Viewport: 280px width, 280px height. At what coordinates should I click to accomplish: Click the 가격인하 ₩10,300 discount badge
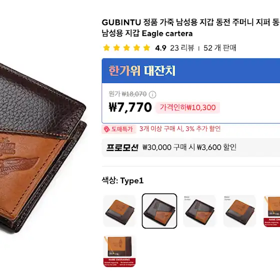(187, 107)
